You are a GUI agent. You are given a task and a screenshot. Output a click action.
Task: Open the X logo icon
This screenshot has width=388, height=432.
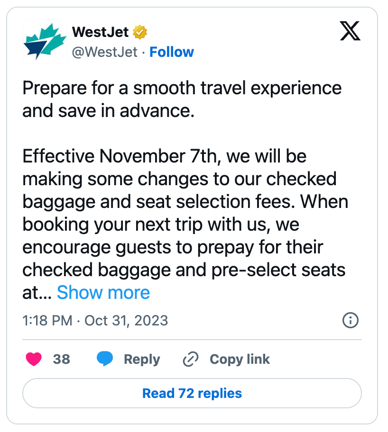(x=350, y=31)
